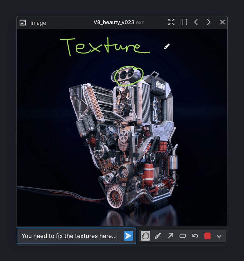This screenshot has height=261, width=244.
Task: Undo the last annotation stroke
Action: coord(196,236)
